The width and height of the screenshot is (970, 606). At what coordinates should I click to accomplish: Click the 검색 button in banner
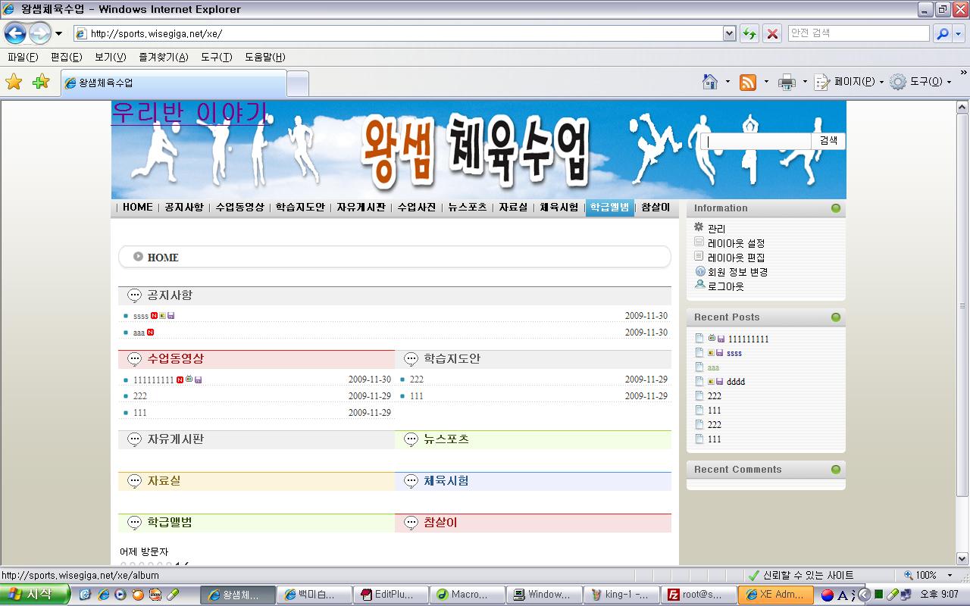click(x=828, y=141)
